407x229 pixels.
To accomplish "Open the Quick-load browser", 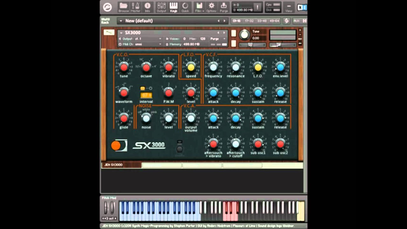I will (185, 7).
